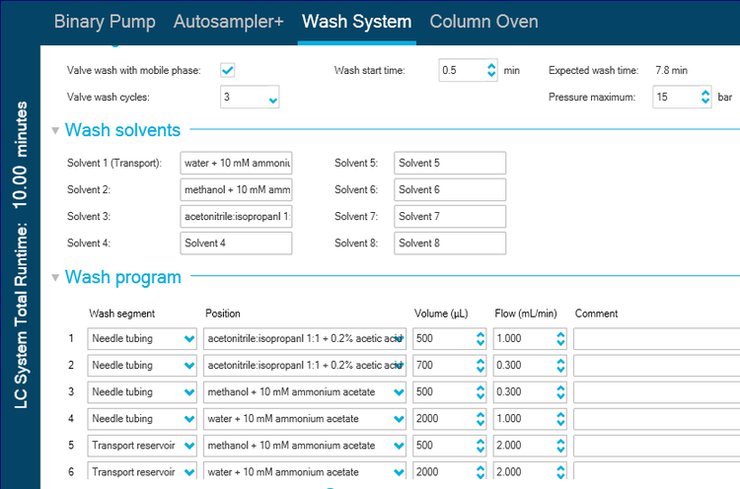740x489 pixels.
Task: Select the Column Oven tab
Action: pyautogui.click(x=483, y=21)
